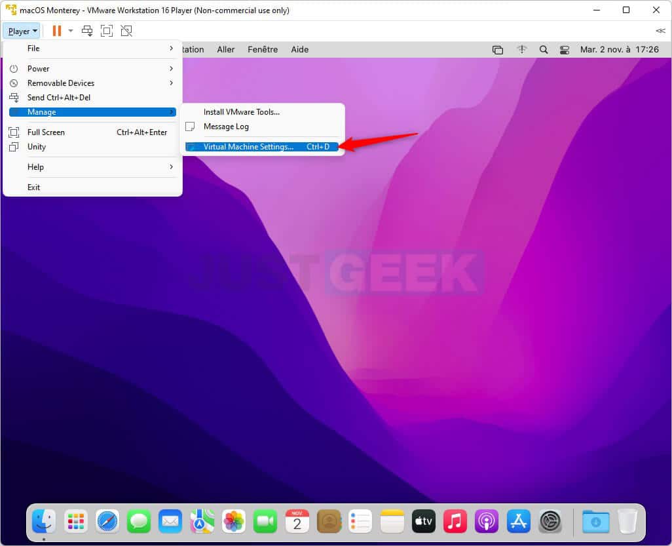Image resolution: width=672 pixels, height=546 pixels.
Task: Open Reminders from the Dock
Action: (x=360, y=521)
